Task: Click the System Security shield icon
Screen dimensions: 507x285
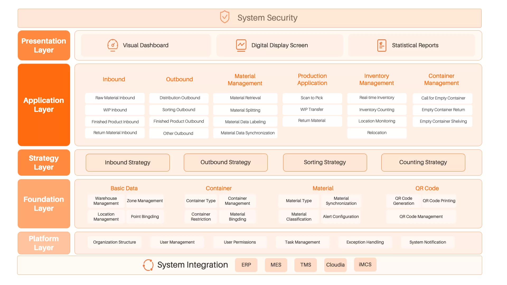Action: (x=225, y=17)
